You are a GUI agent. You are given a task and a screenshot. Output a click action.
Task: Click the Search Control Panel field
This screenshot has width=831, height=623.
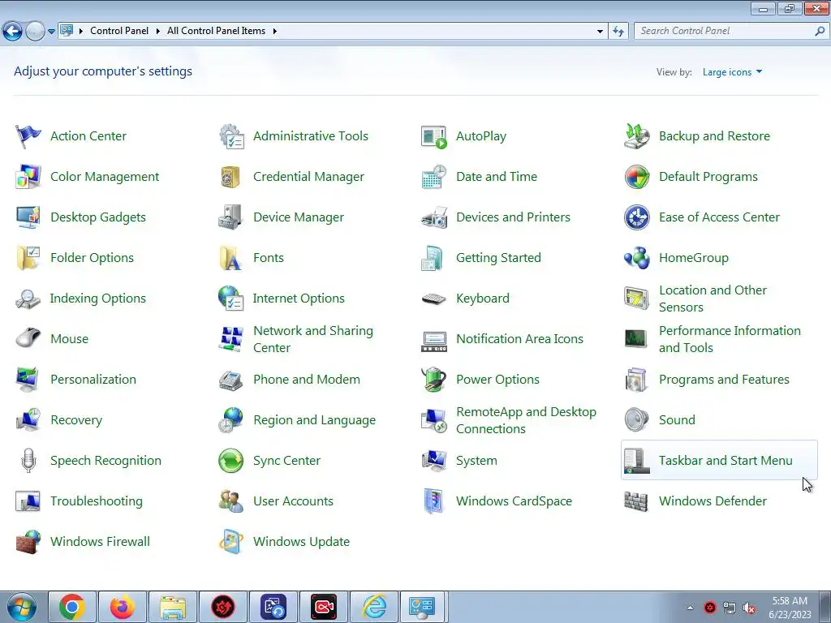point(724,31)
